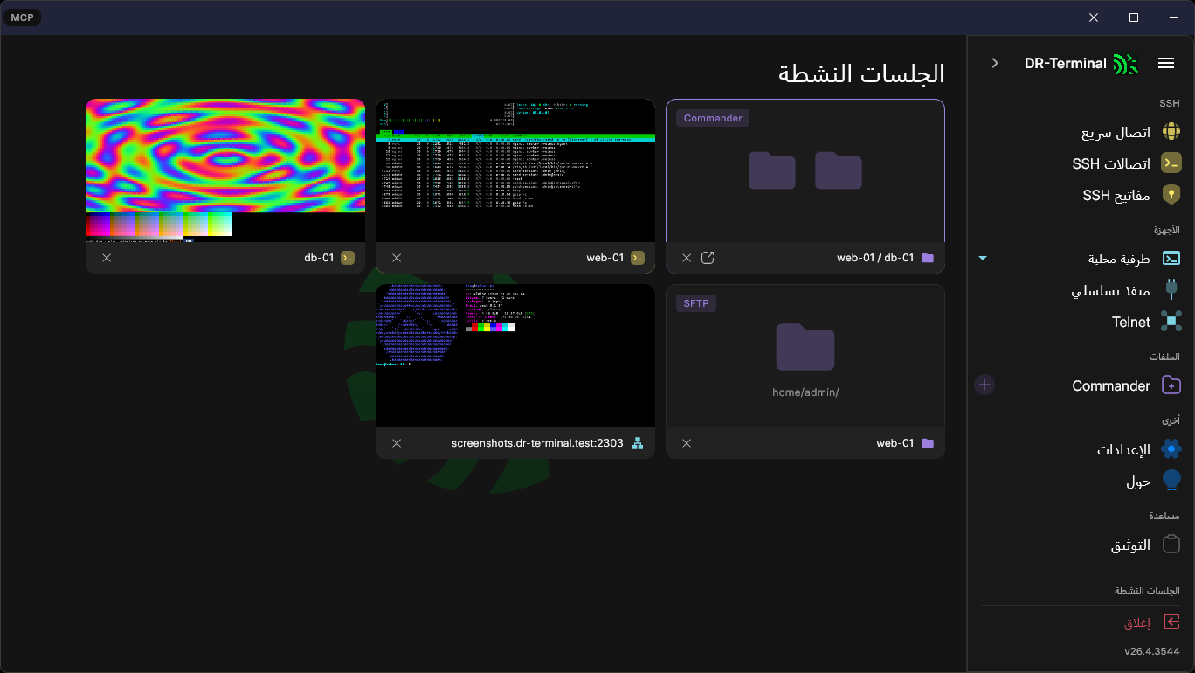Screen dimensions: 1195x673
Task: Open SSH connections (اتصالات SSH)
Action: pos(1126,163)
